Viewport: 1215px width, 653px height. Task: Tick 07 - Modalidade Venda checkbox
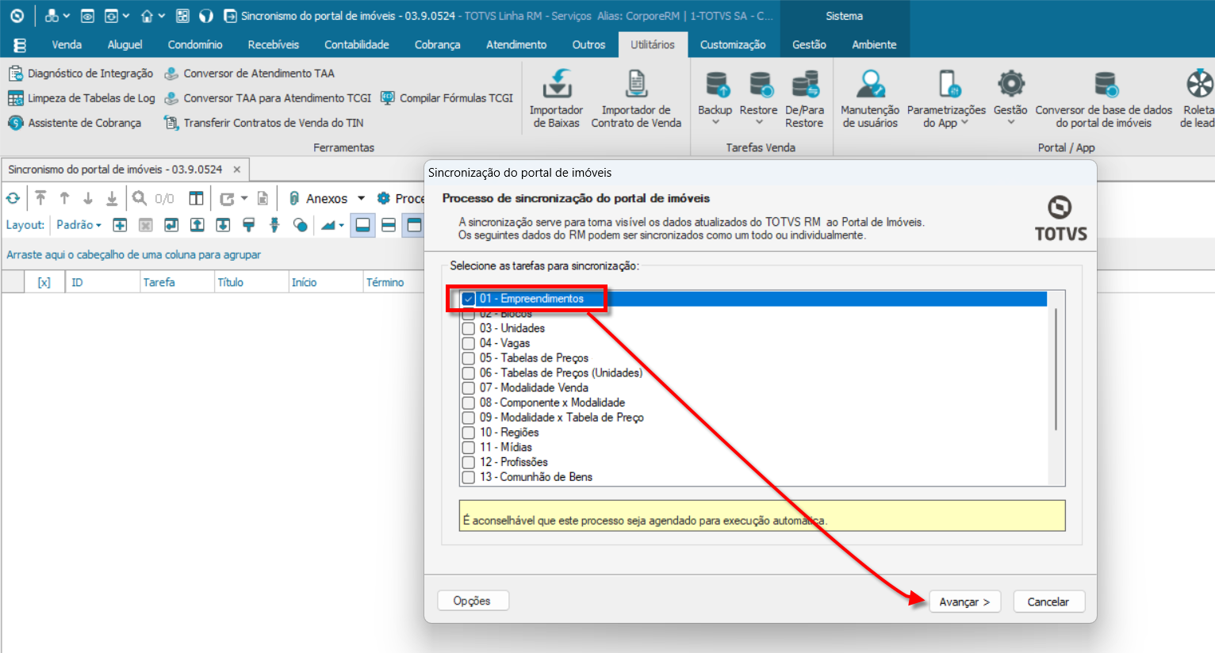[x=469, y=388]
